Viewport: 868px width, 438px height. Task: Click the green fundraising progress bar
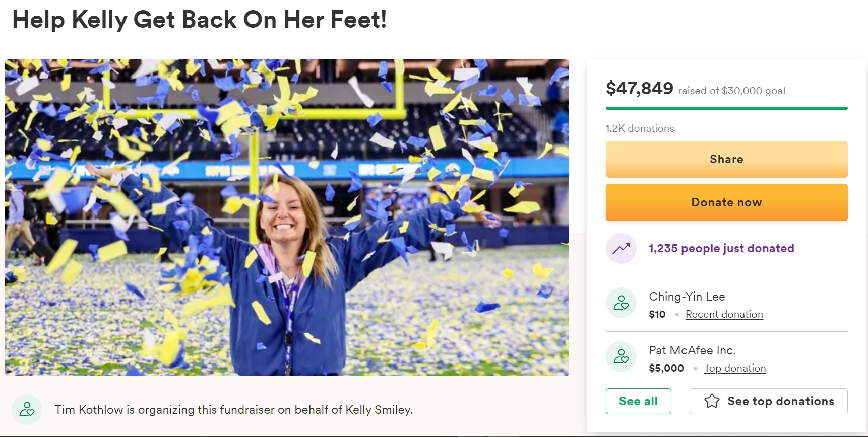click(726, 108)
